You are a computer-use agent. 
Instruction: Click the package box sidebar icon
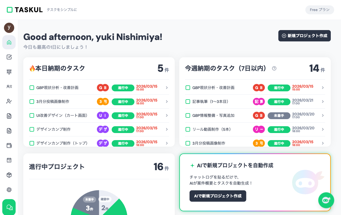9,175
